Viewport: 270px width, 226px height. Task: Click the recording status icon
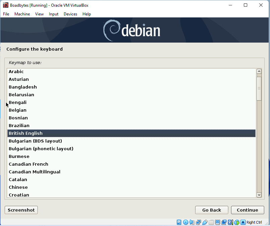(x=224, y=222)
